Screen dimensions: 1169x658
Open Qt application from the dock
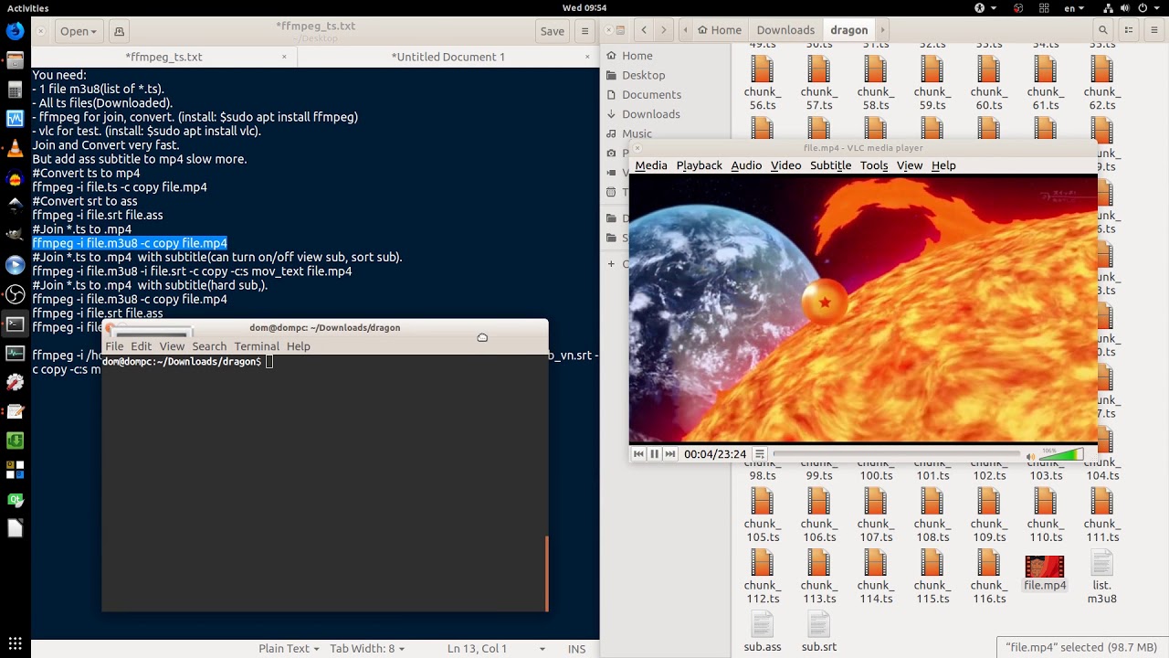(x=15, y=499)
